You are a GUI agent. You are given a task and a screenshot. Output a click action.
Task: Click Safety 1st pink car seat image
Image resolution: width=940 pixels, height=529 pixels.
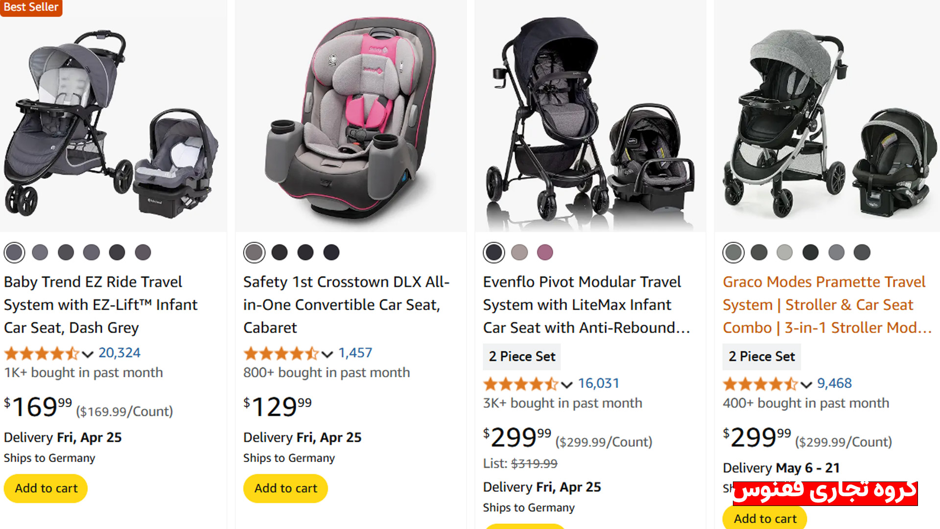tap(351, 118)
